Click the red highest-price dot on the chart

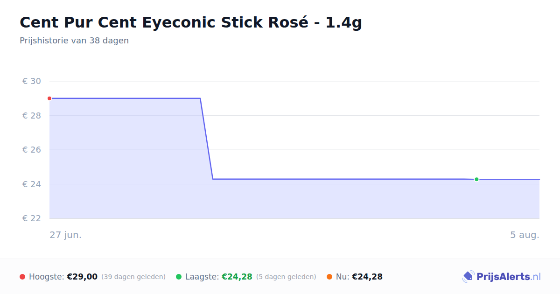click(49, 98)
